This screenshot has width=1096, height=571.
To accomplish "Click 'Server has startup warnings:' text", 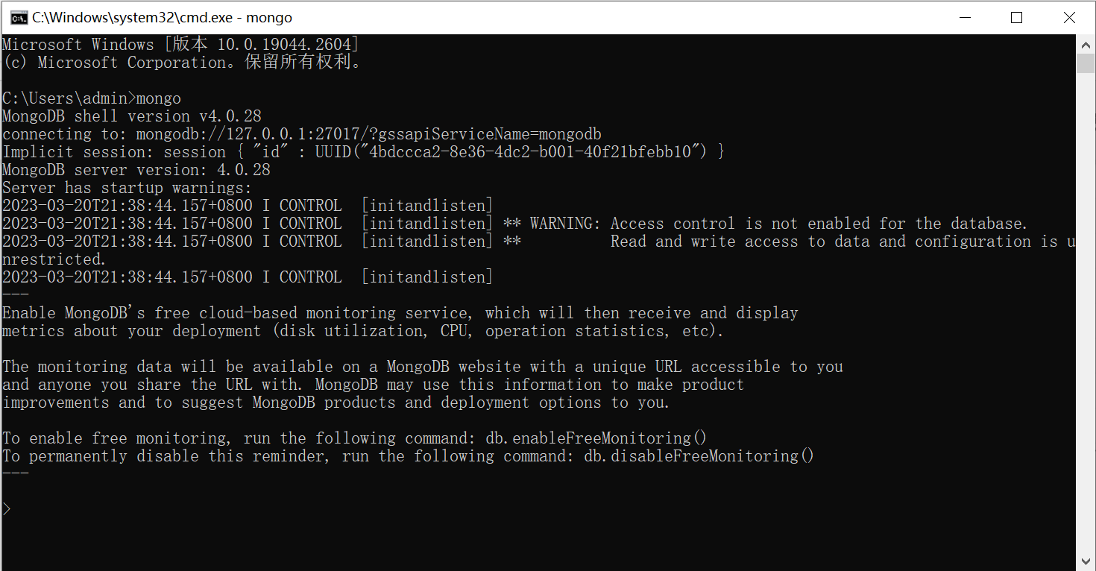I will pos(127,188).
